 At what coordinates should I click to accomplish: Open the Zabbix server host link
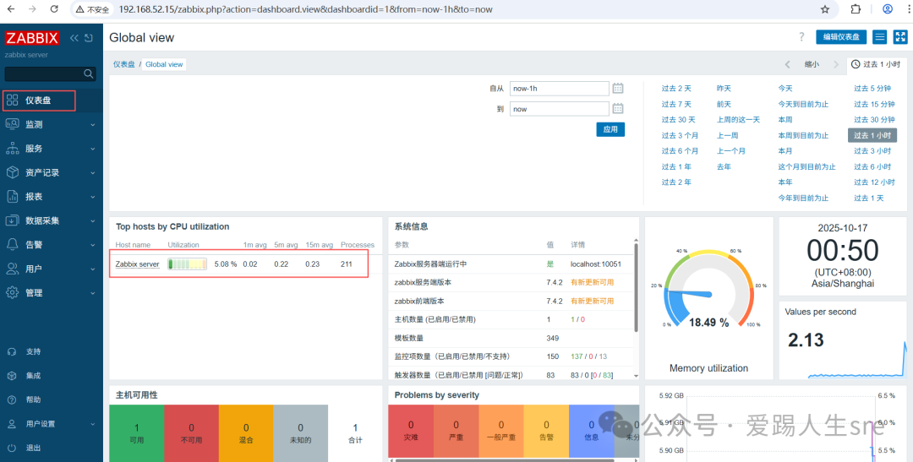[x=137, y=264]
